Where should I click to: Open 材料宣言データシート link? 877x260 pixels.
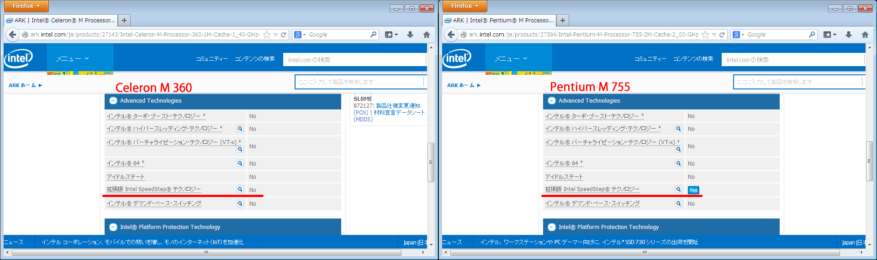399,113
